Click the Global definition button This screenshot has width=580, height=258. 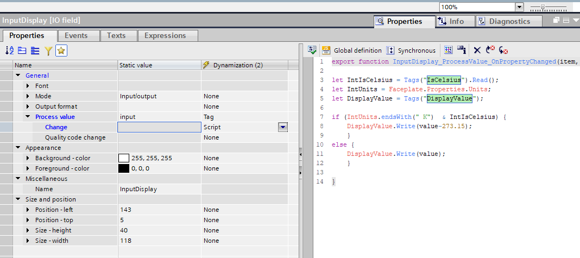tap(352, 50)
